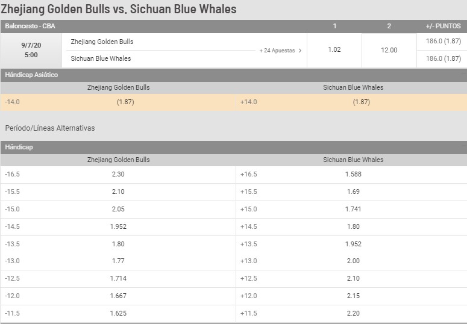Pick bottom 186.0 (1.87) points total

pos(443,58)
